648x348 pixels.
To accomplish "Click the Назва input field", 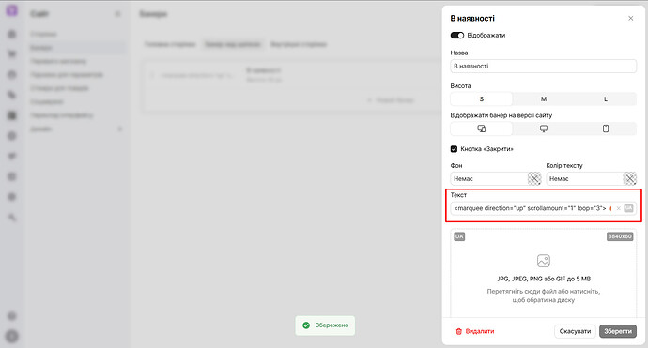I will (544, 66).
